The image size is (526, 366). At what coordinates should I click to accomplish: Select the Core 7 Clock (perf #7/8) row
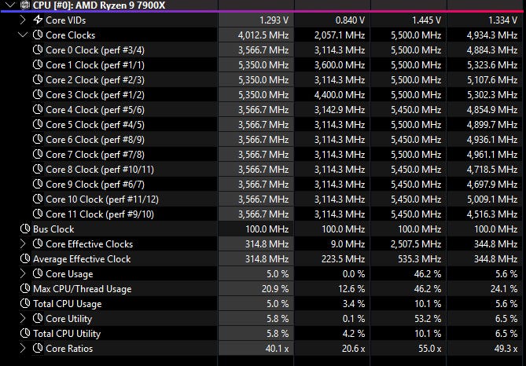[263, 154]
